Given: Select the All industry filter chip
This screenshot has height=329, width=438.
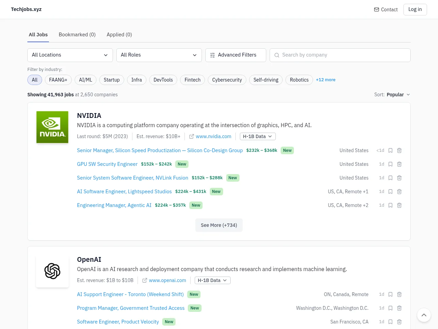Looking at the screenshot, I should coord(35,80).
